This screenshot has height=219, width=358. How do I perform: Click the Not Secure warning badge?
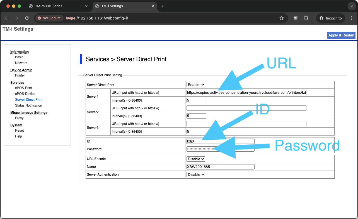coord(49,18)
